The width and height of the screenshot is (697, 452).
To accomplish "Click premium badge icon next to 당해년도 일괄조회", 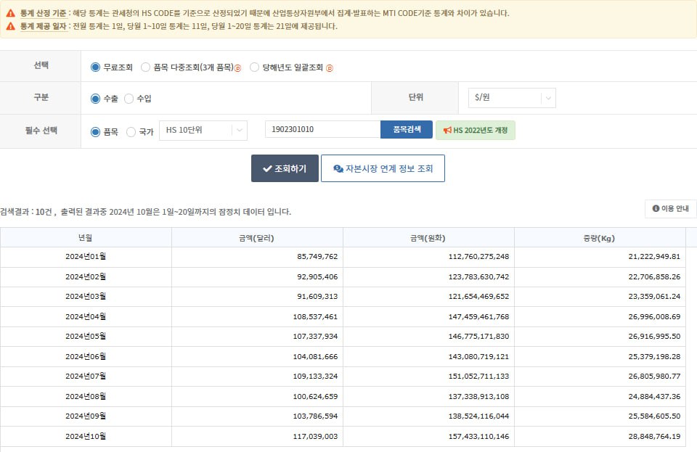I will click(330, 68).
